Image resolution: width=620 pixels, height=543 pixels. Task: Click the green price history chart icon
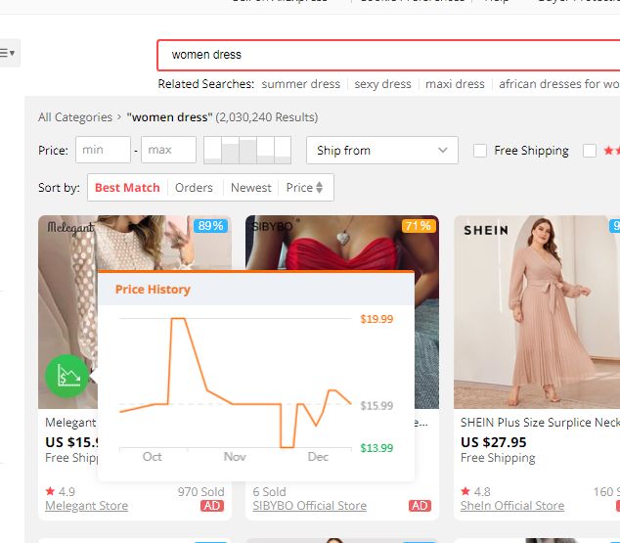(66, 377)
